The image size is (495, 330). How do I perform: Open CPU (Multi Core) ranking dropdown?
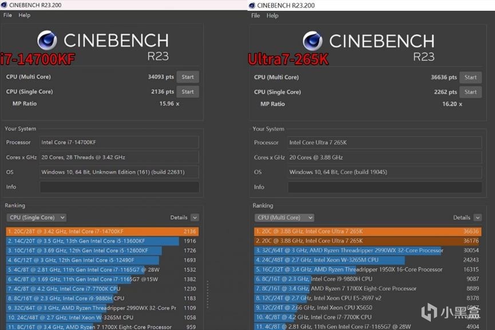pos(284,217)
